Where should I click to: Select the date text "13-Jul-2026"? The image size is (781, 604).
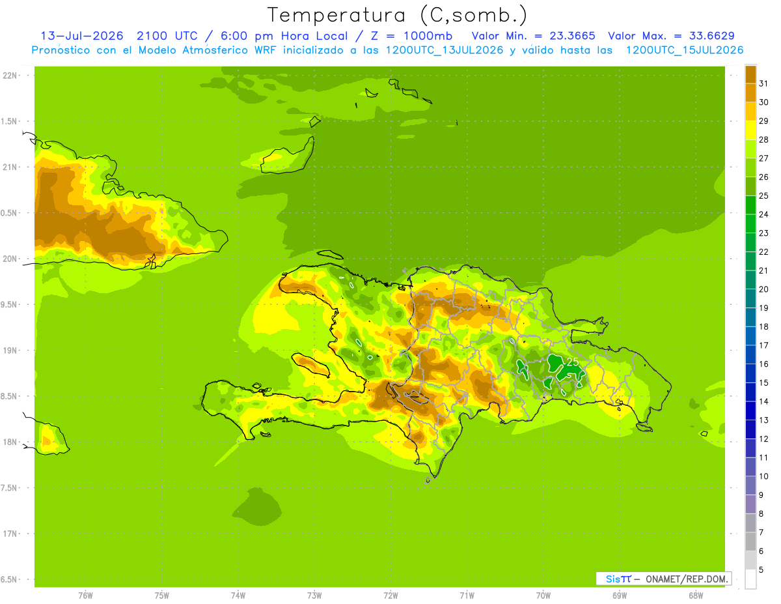point(82,36)
